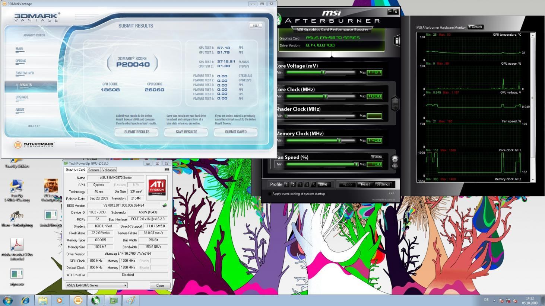Screen dimensions: 545x306
Task: Open About in 3DMark Vantage sidebar
Action: coord(20,110)
